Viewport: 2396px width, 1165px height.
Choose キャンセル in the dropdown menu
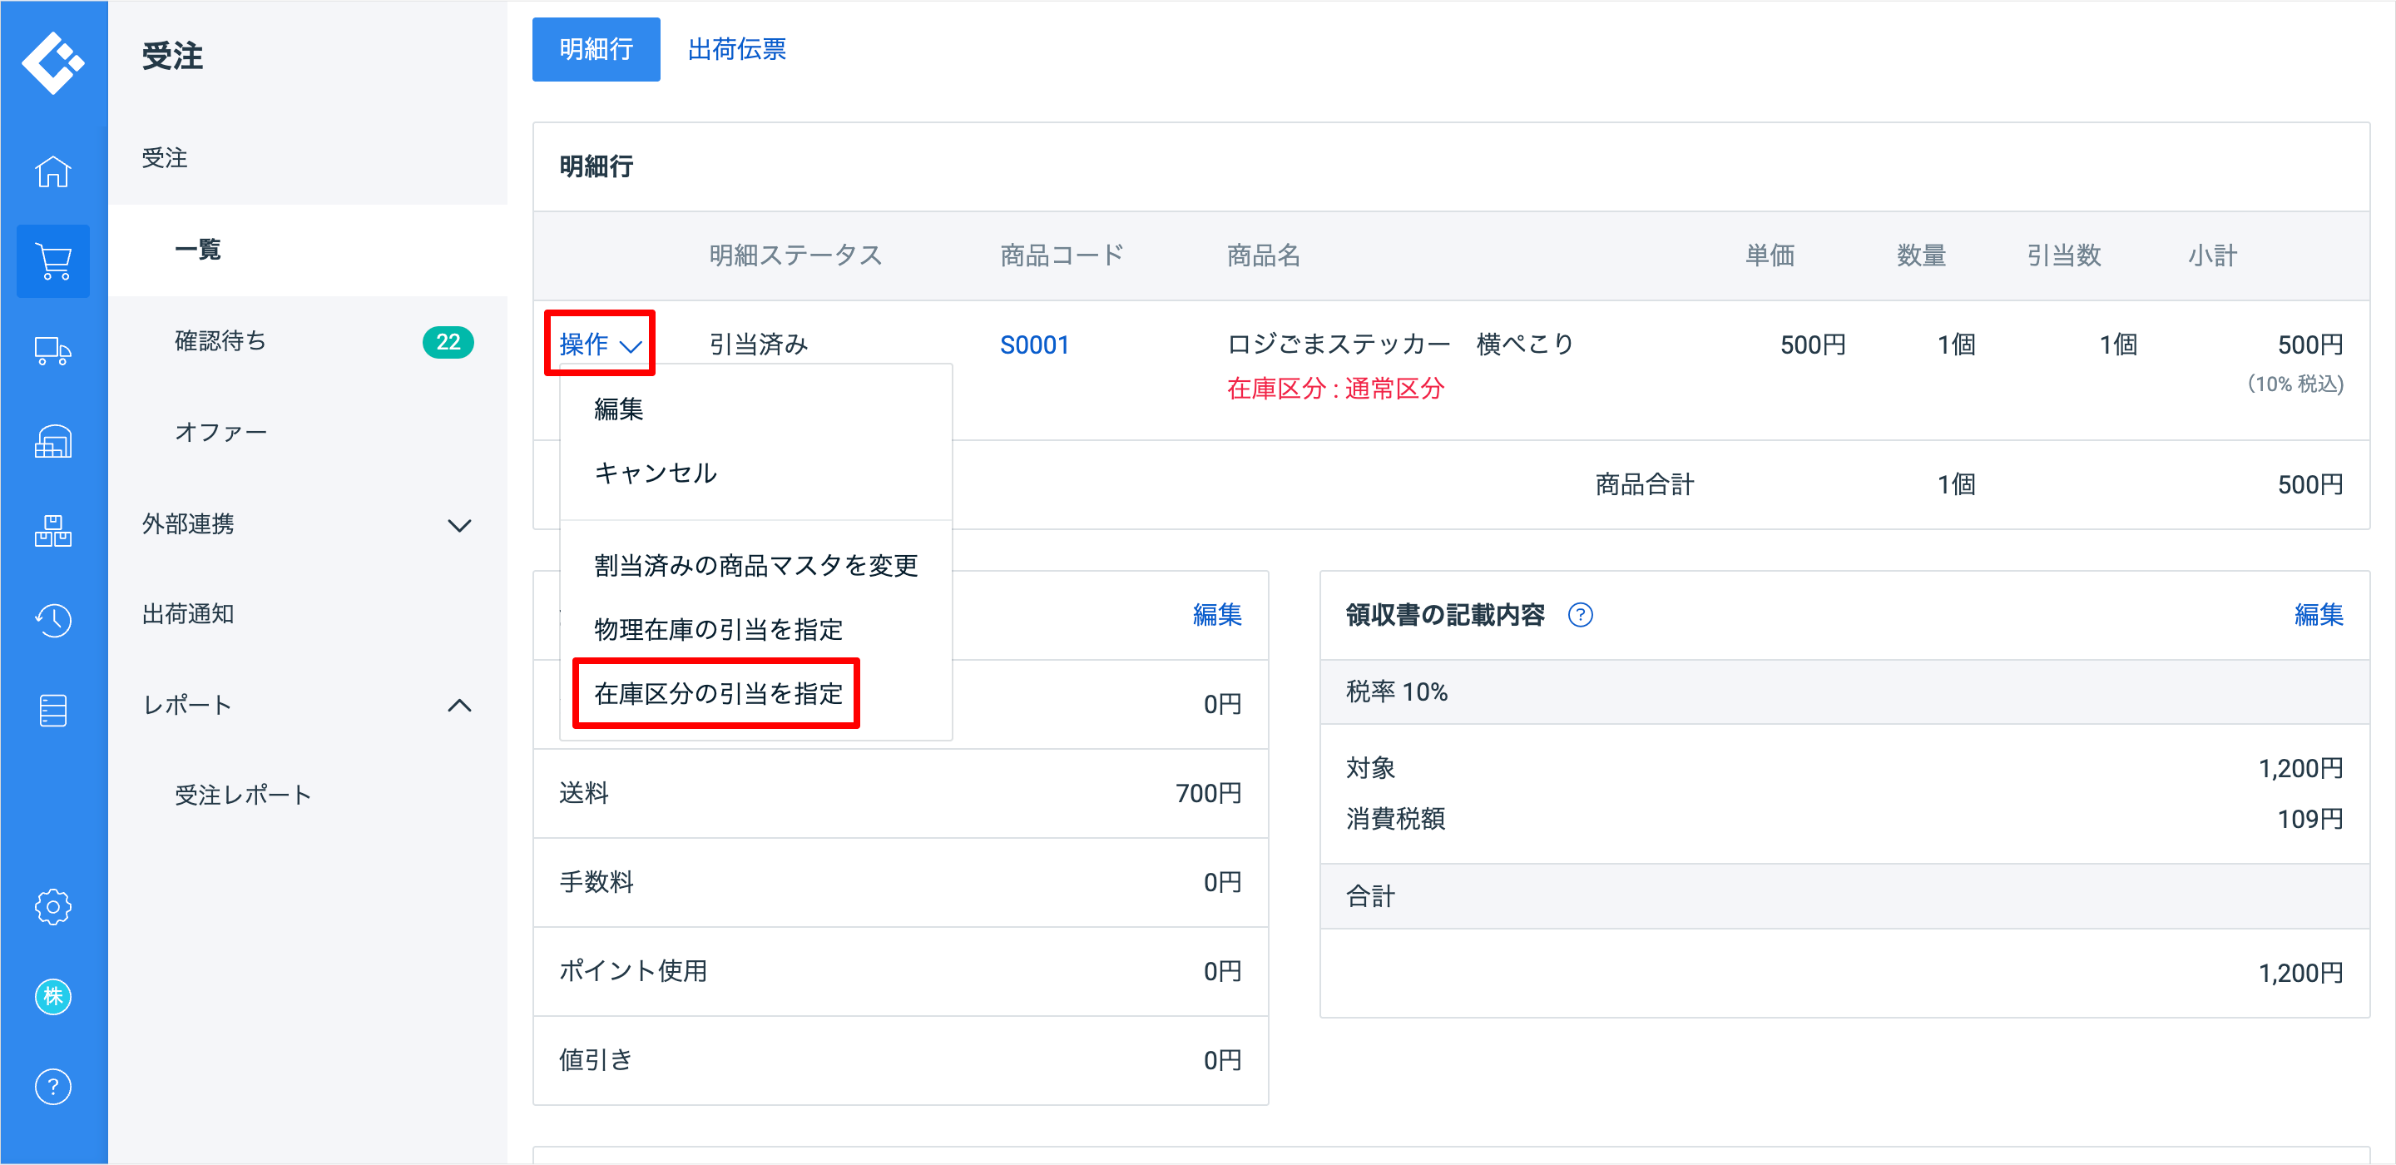(655, 473)
